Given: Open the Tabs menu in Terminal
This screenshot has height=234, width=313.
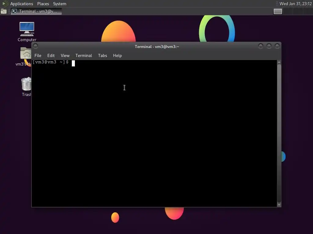Looking at the screenshot, I should pyautogui.click(x=102, y=55).
